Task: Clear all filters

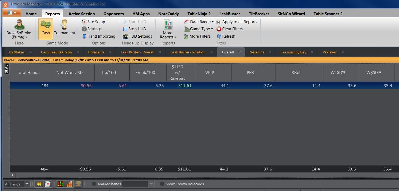Action: pyautogui.click(x=229, y=29)
